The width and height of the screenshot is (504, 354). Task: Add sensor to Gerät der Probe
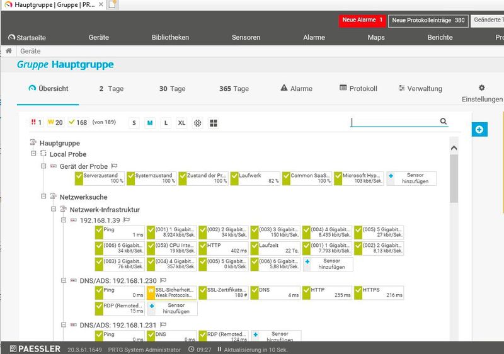[411, 178]
